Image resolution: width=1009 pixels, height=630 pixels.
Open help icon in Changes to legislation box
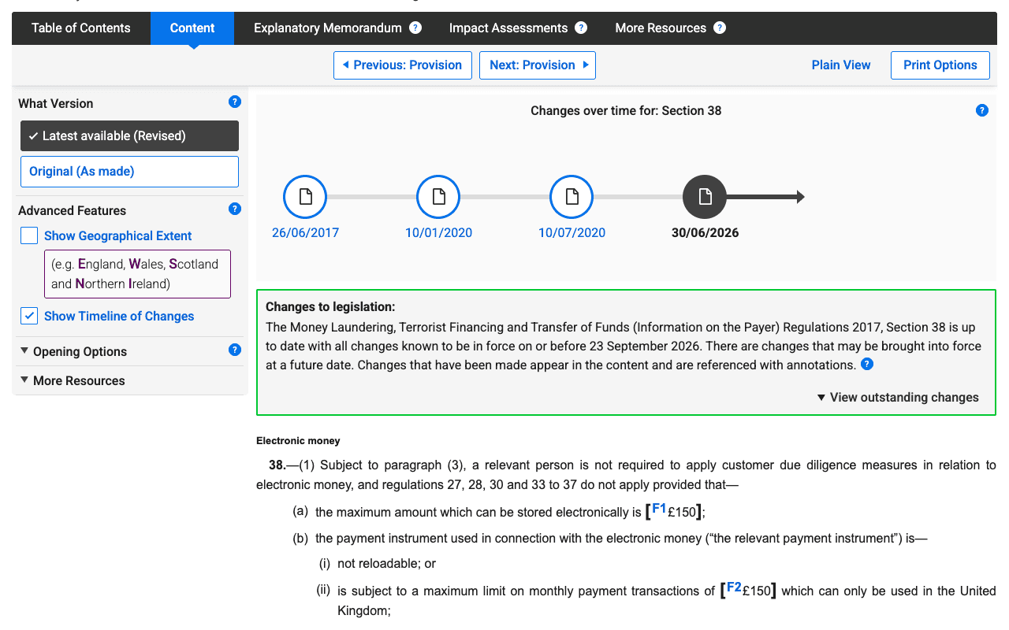867,364
